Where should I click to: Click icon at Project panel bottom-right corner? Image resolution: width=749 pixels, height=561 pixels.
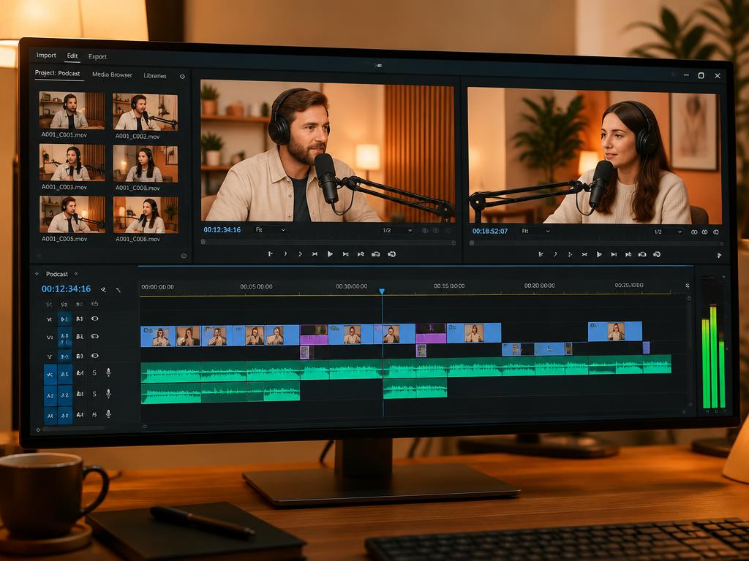[184, 256]
